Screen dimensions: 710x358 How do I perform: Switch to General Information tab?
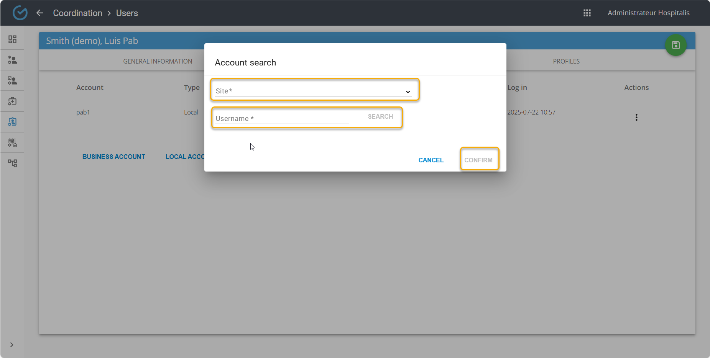pyautogui.click(x=158, y=61)
